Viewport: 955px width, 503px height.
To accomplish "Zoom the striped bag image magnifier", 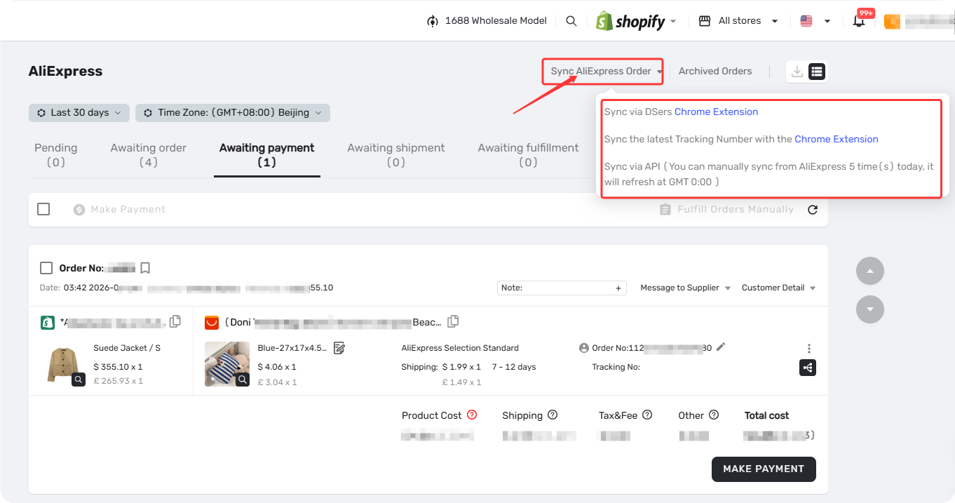I will [x=243, y=380].
